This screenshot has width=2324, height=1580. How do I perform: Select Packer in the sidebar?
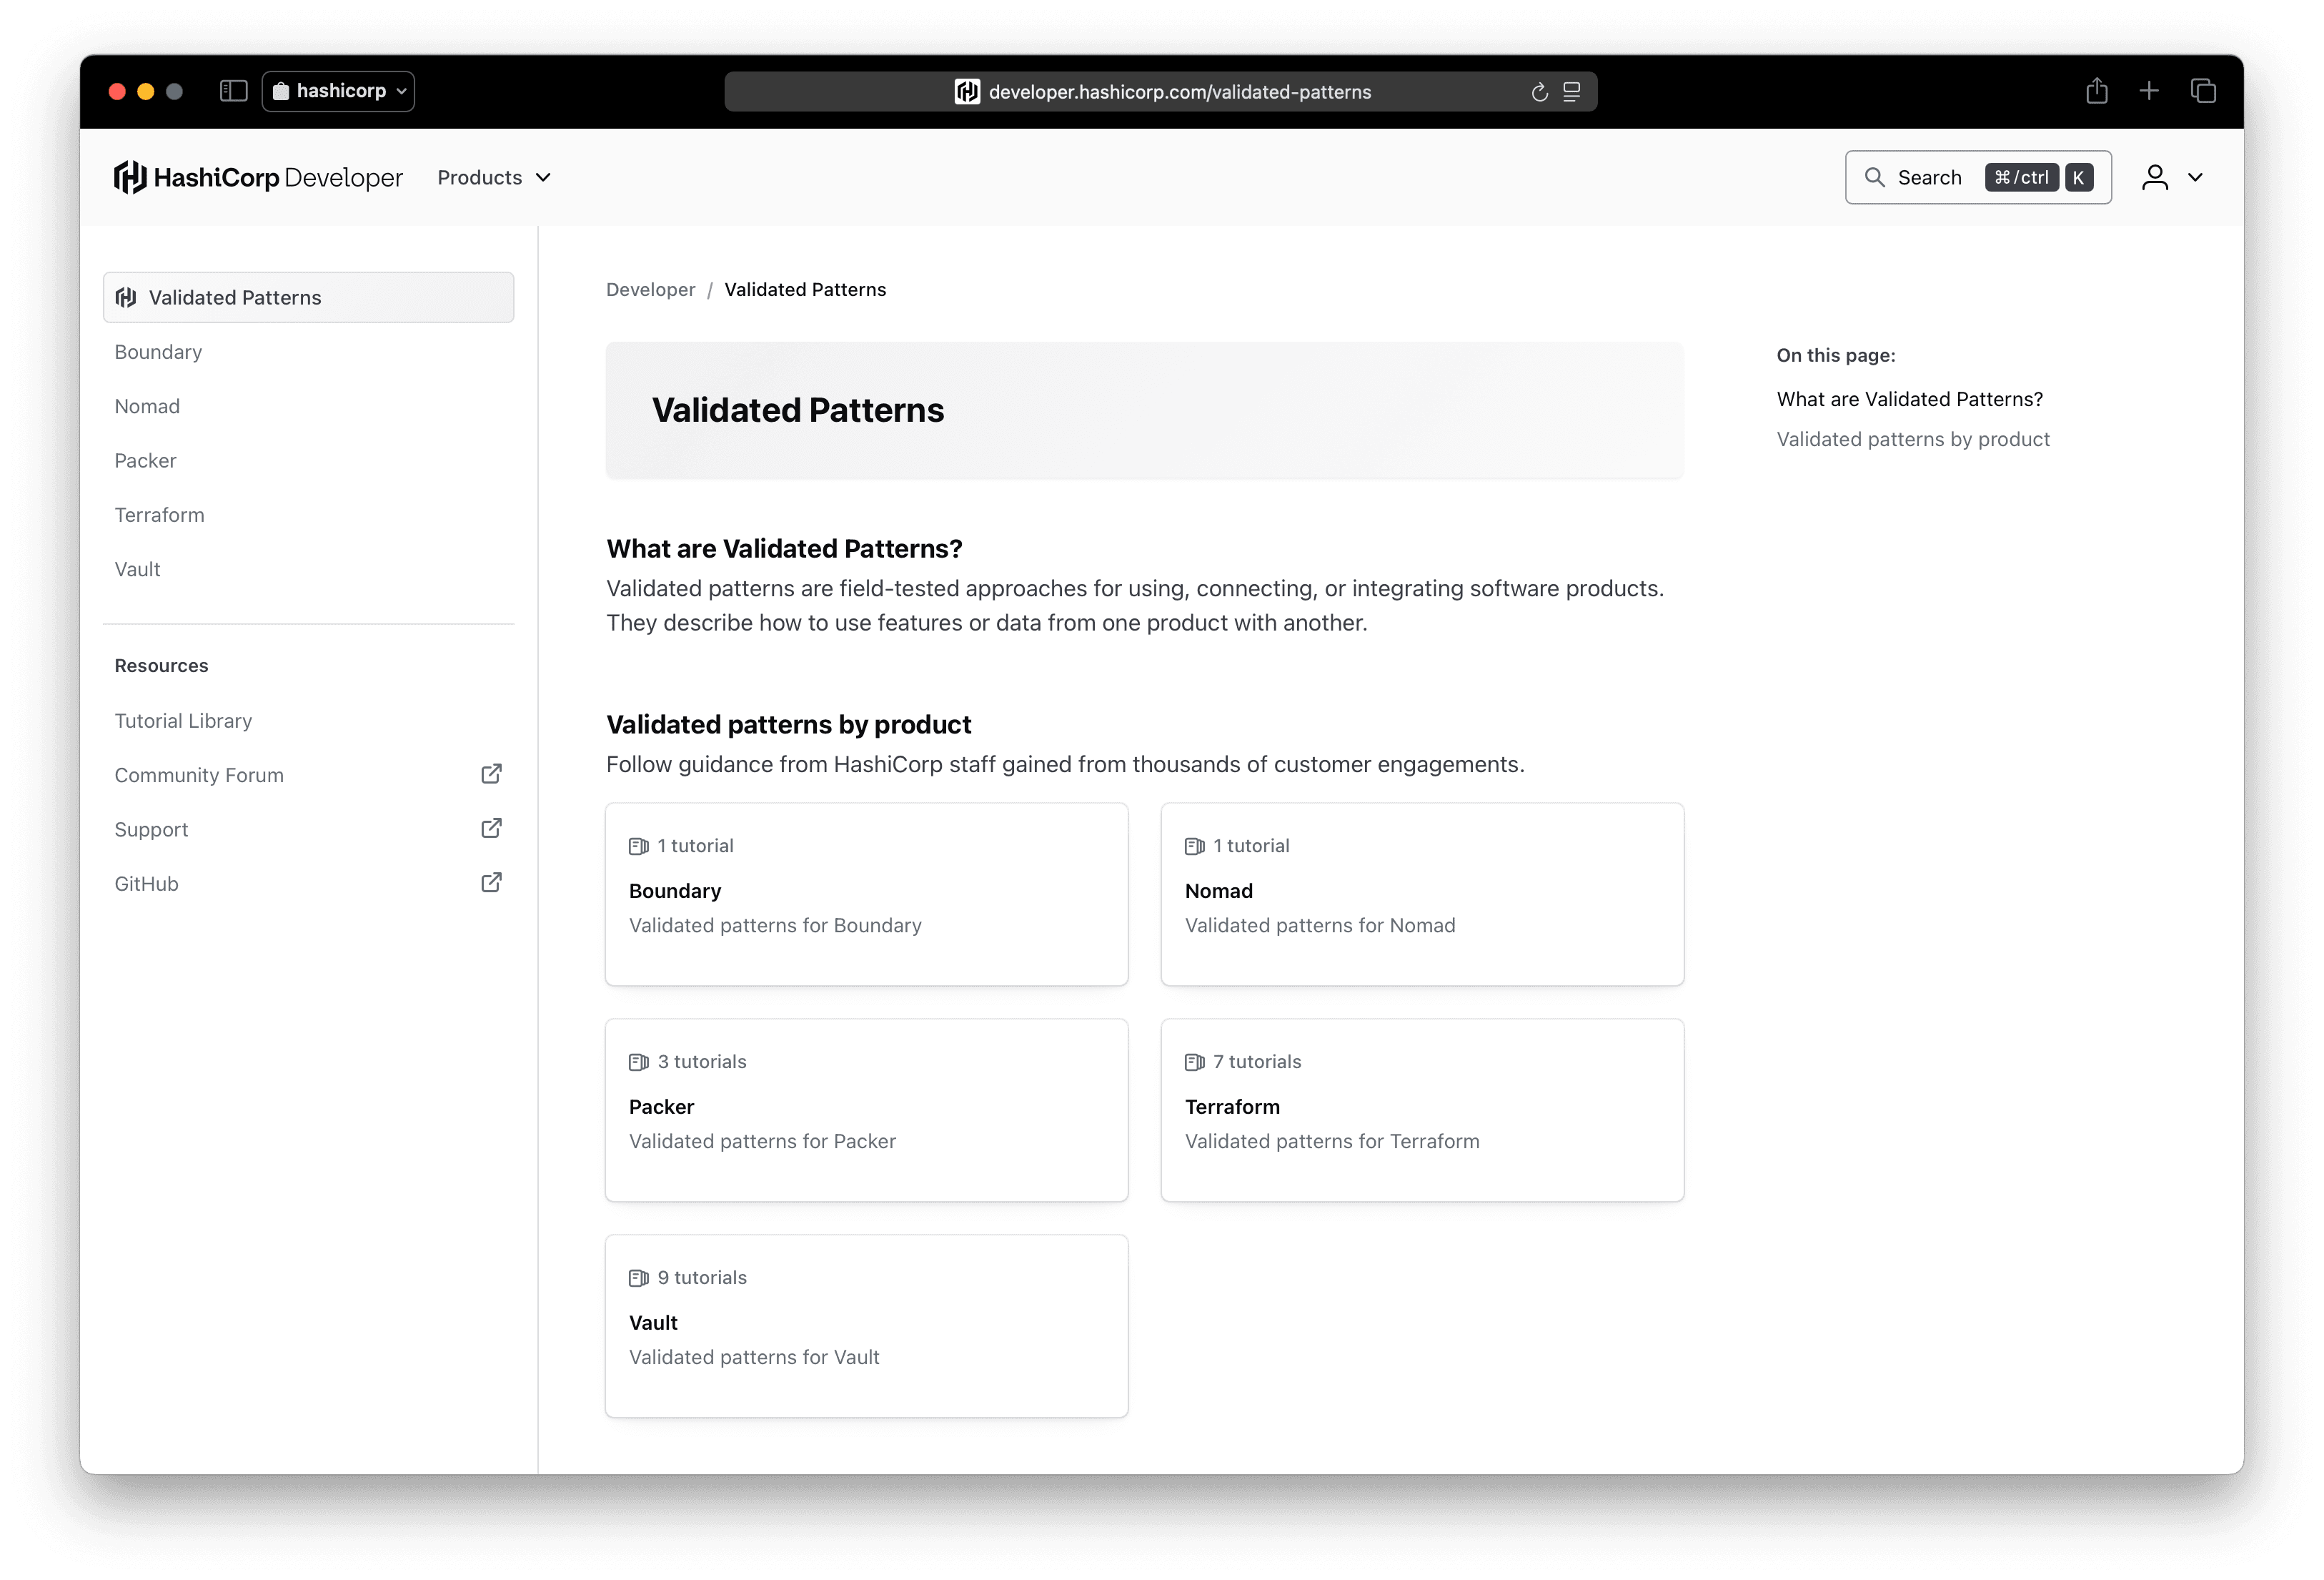coord(145,460)
